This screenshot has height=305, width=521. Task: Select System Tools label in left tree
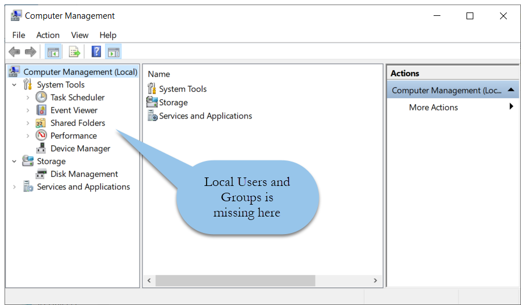[x=61, y=84]
